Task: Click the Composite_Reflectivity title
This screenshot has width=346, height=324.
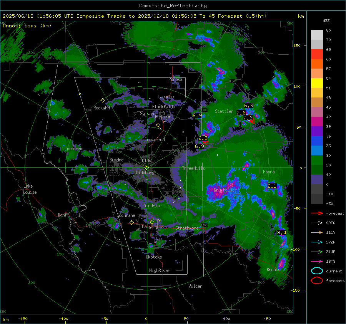Action: tap(173, 6)
